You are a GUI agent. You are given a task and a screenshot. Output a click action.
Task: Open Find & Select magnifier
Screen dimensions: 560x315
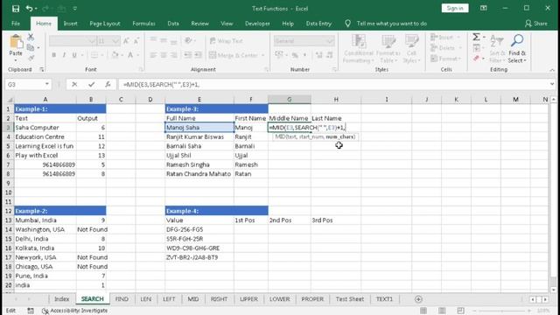click(517, 41)
